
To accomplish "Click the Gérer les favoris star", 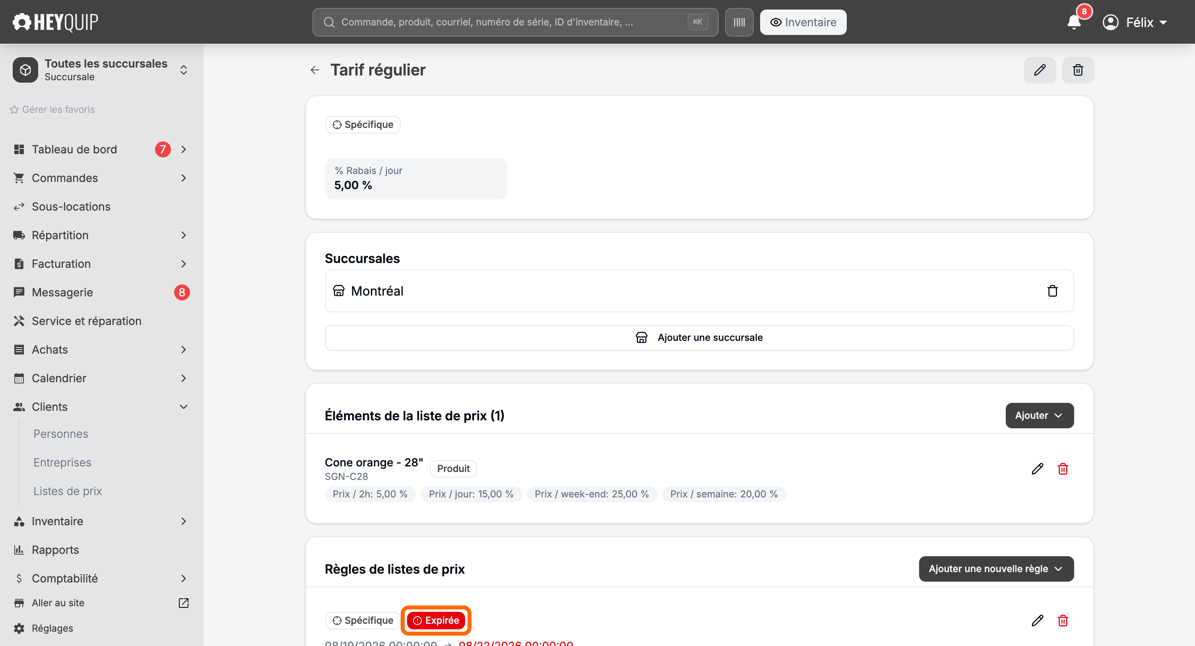I will click(x=14, y=109).
